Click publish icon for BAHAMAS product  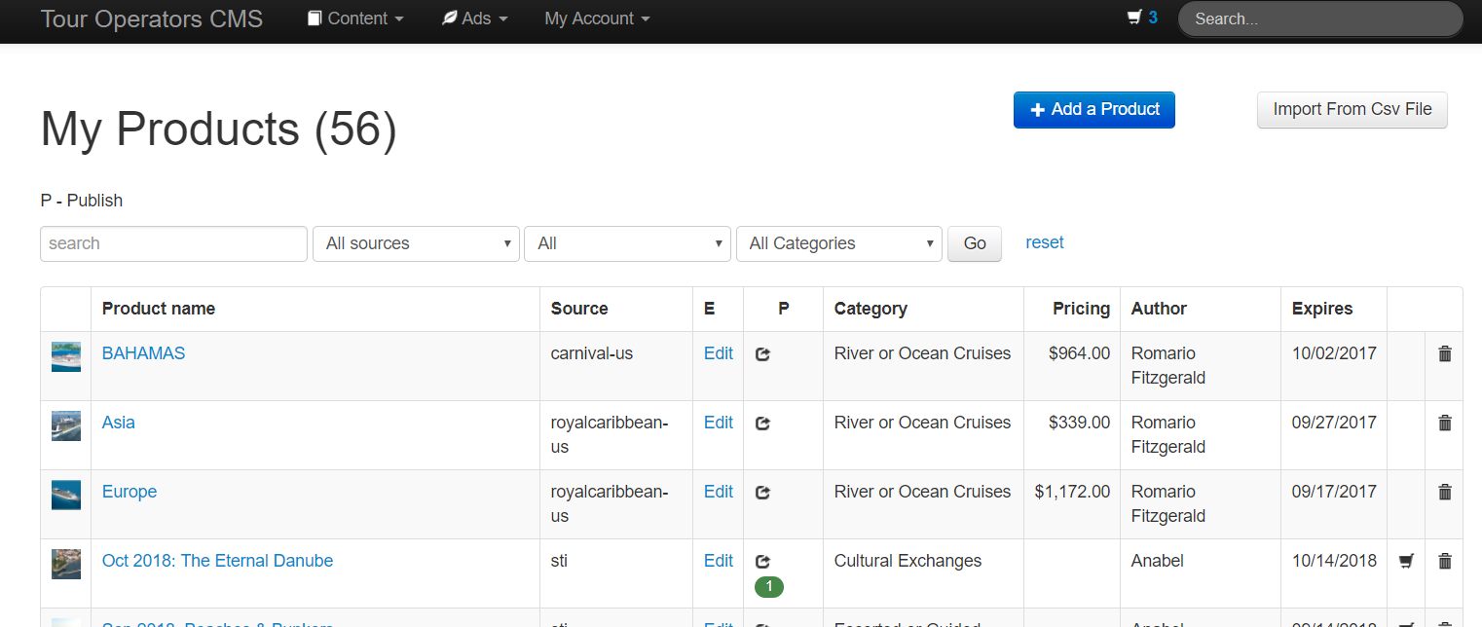point(763,354)
